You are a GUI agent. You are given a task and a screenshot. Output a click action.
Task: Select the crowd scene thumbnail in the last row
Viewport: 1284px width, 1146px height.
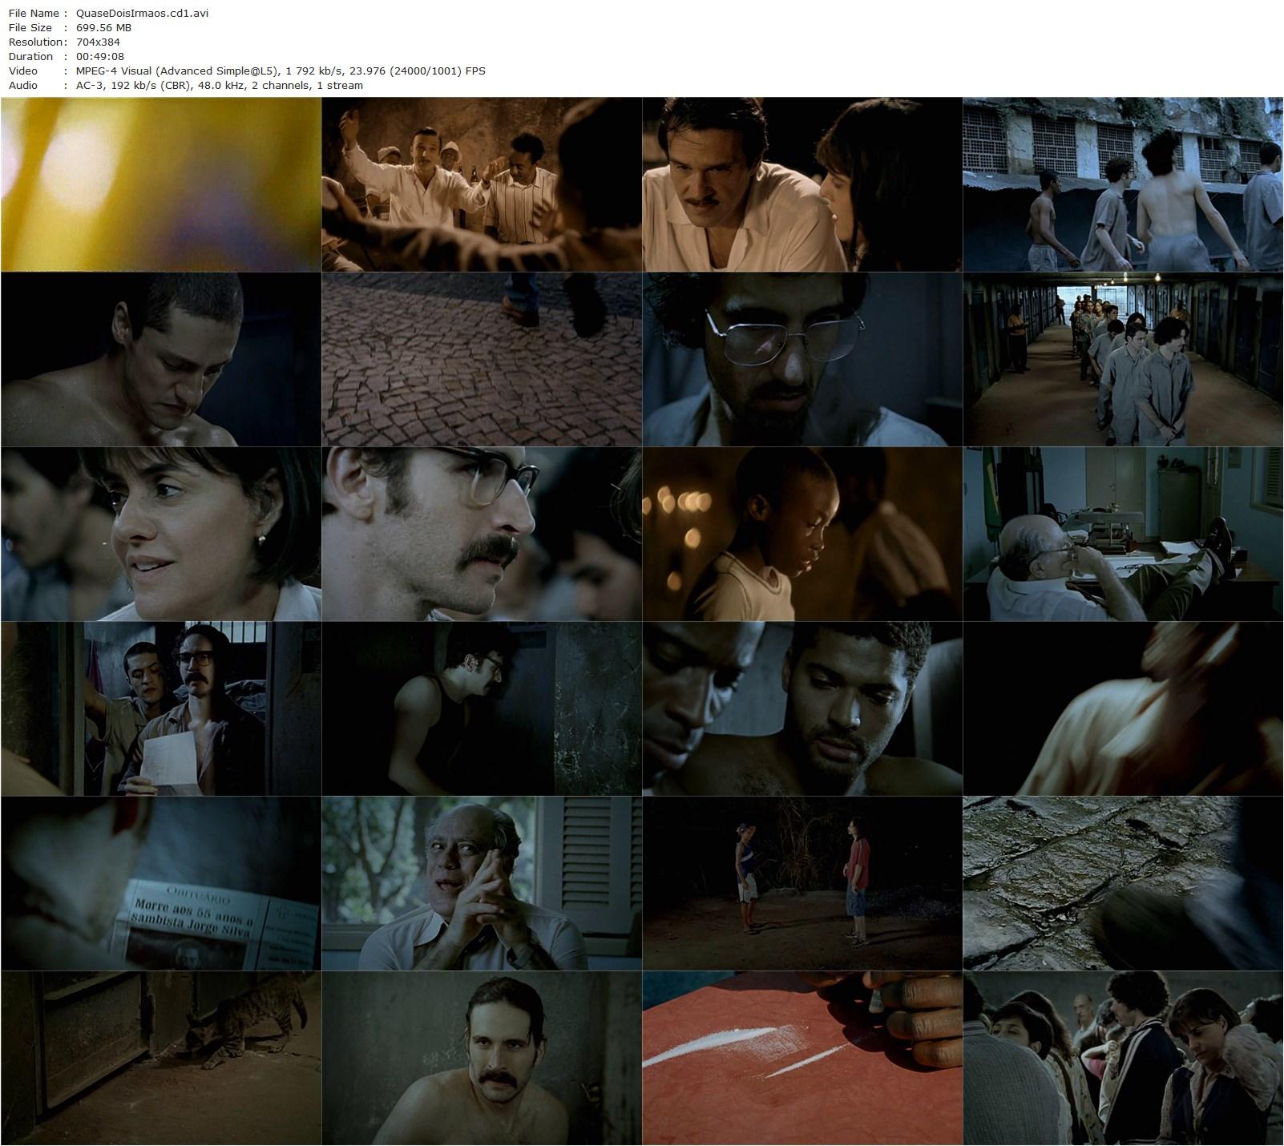click(x=1122, y=1058)
